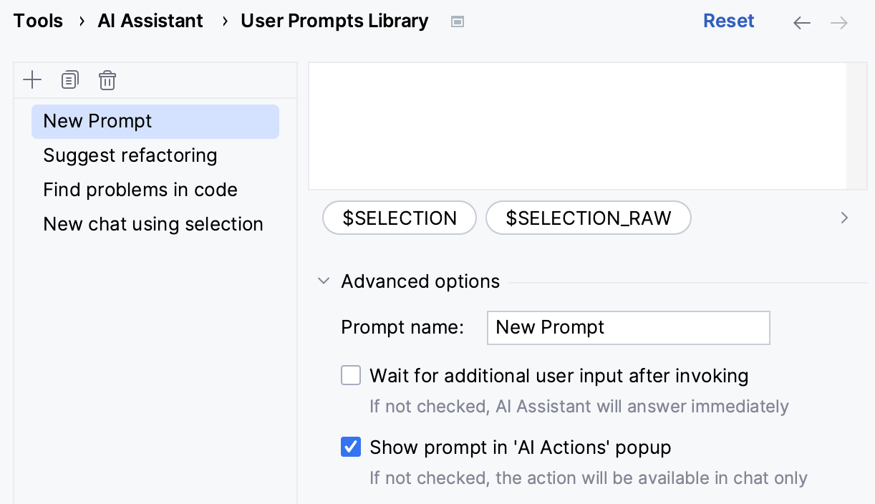The width and height of the screenshot is (875, 504).
Task: Click the dialog icon beside the breadcrumb title
Action: tap(457, 21)
